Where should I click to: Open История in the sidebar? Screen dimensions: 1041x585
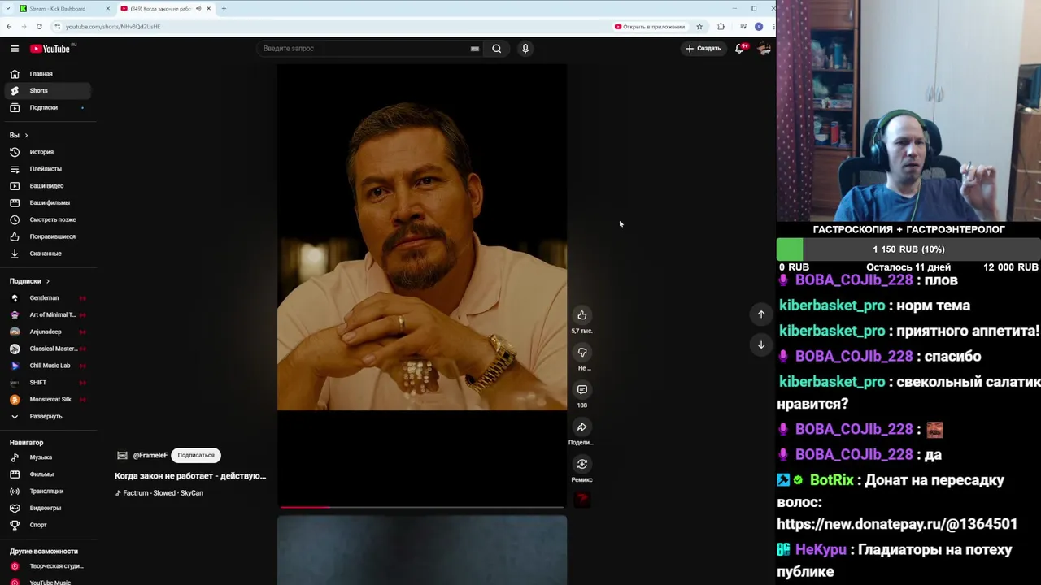(x=47, y=152)
